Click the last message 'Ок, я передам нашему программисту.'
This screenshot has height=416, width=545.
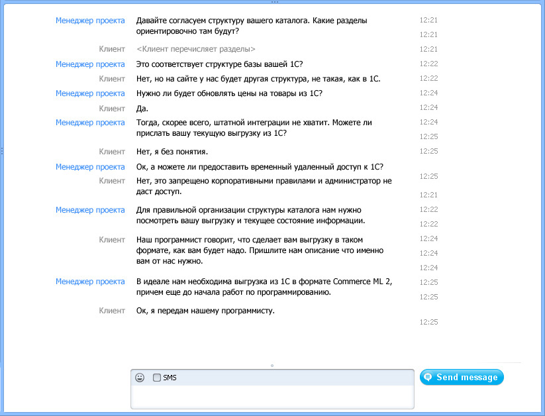click(205, 311)
